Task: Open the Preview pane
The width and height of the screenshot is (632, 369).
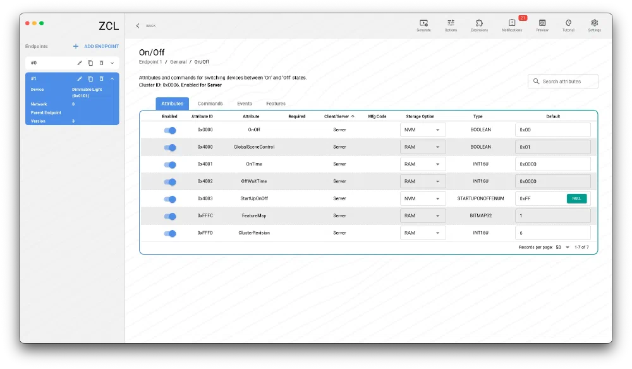Action: pos(542,25)
